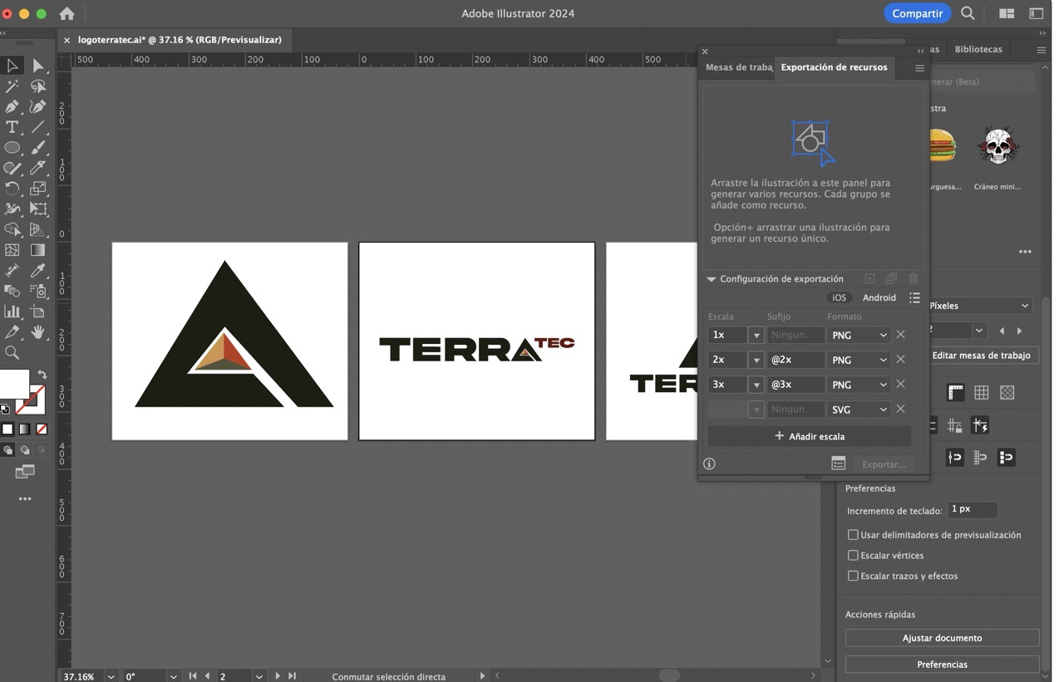Image resolution: width=1064 pixels, height=682 pixels.
Task: Toggle the transparency grid icon
Action: coord(1007,392)
